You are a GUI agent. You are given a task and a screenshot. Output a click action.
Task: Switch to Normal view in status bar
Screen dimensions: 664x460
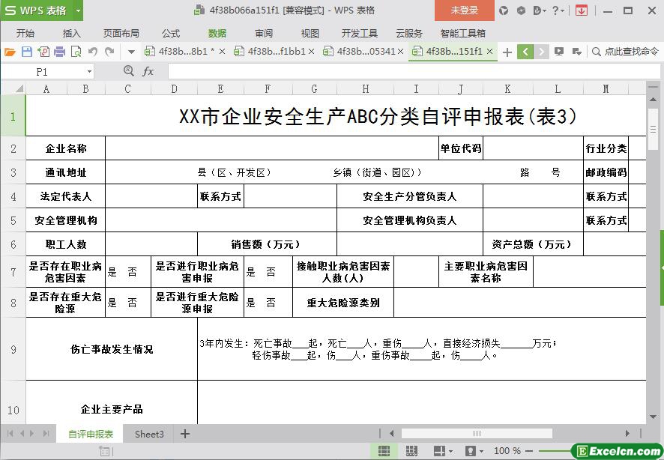coord(384,451)
